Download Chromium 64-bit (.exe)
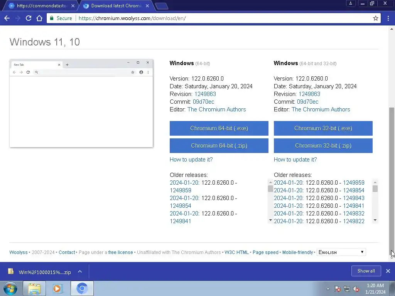This screenshot has width=395, height=296. tap(219, 128)
